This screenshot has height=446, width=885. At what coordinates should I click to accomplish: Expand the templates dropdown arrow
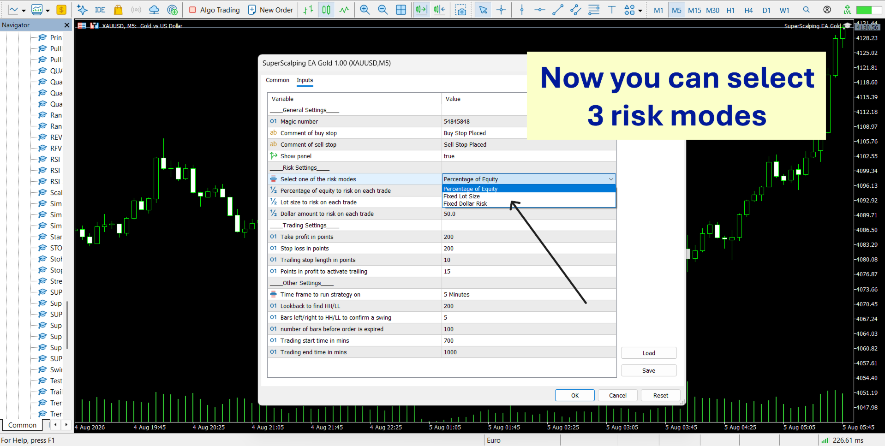pos(48,10)
